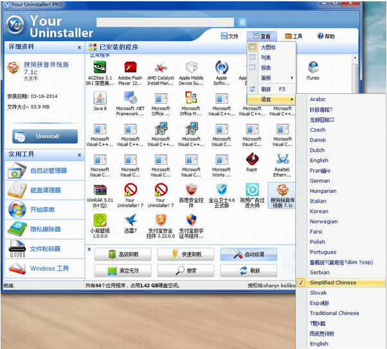The height and width of the screenshot is (349, 387).
Task: Choose 大图标 large icons view
Action: click(x=271, y=47)
